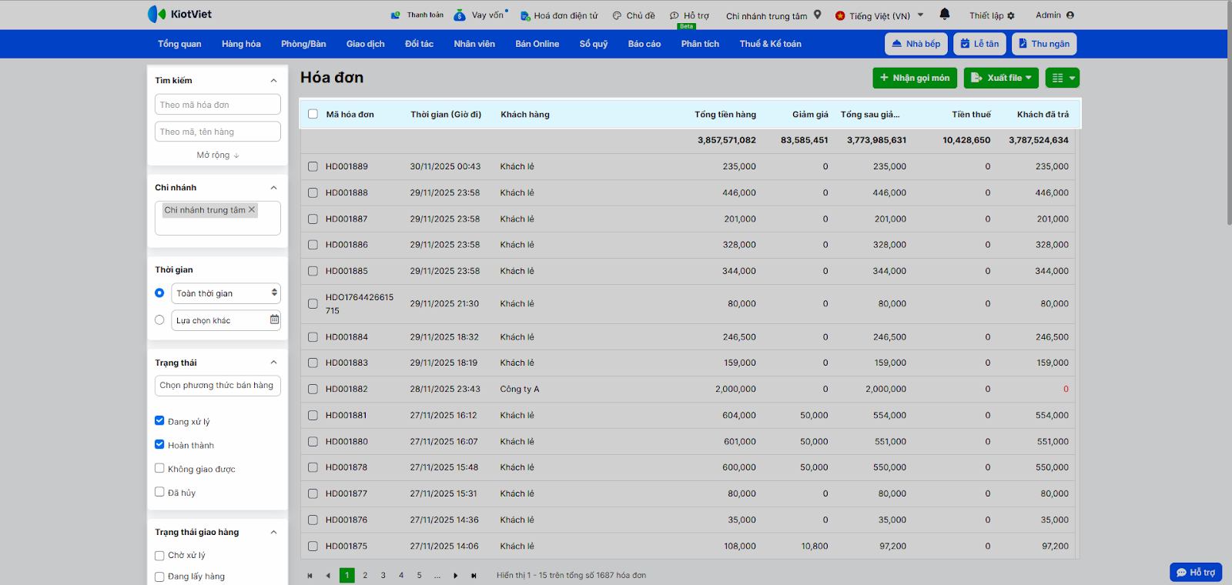Open the Nhân viên menu
This screenshot has height=585, width=1232.
(474, 44)
